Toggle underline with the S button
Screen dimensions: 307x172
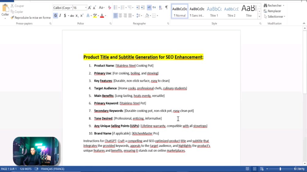[65, 16]
